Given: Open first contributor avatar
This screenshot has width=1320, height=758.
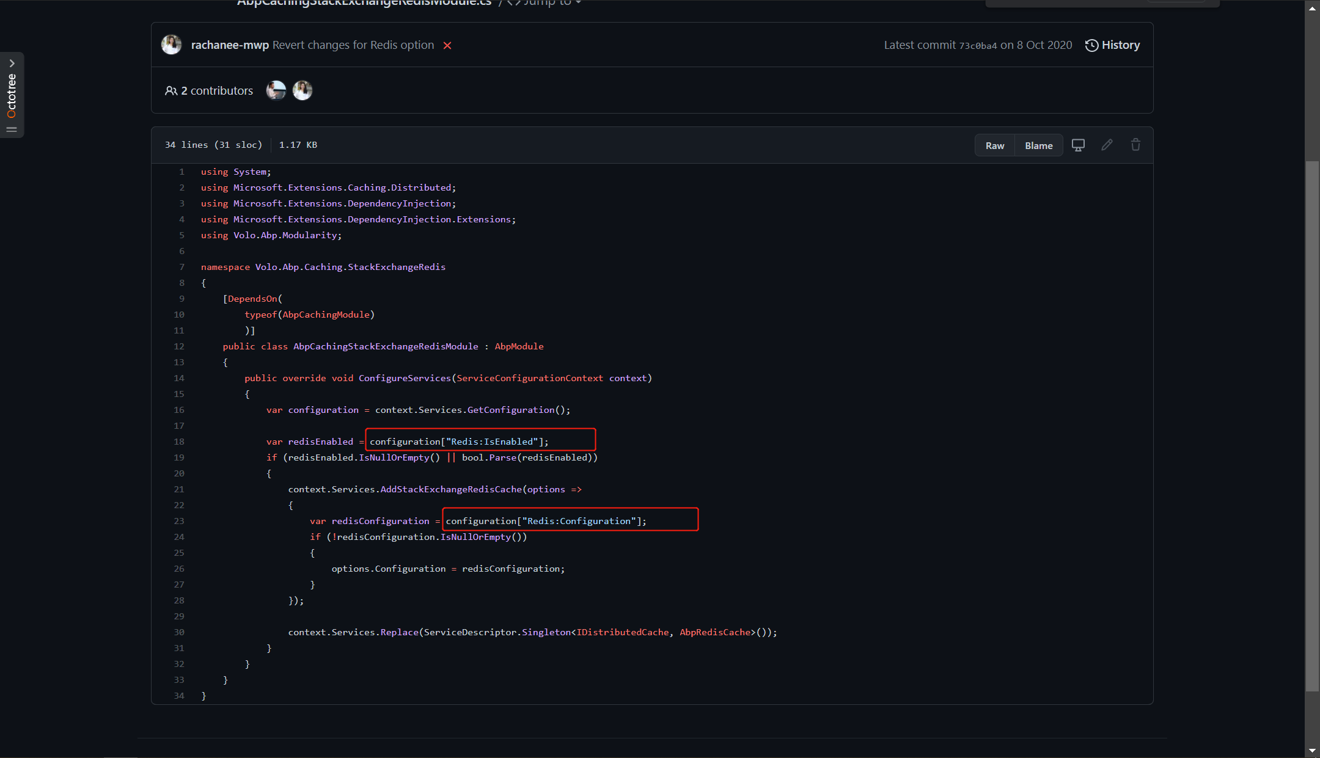Looking at the screenshot, I should pos(276,90).
